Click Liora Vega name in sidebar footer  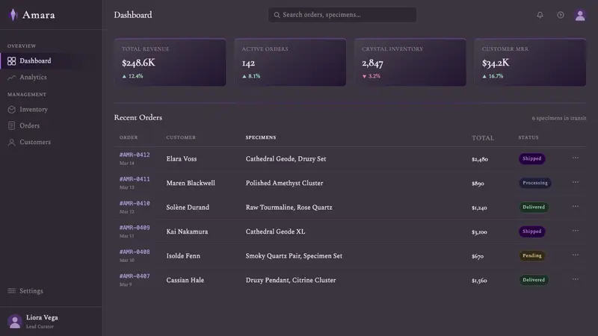(42, 318)
